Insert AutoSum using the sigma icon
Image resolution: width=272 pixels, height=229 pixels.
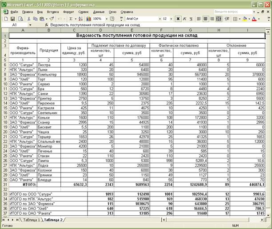tap(71, 19)
